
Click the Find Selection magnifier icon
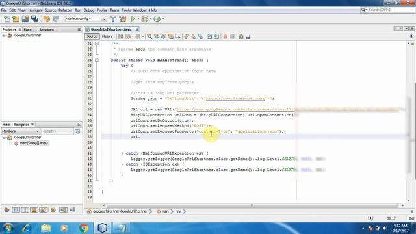149,36
